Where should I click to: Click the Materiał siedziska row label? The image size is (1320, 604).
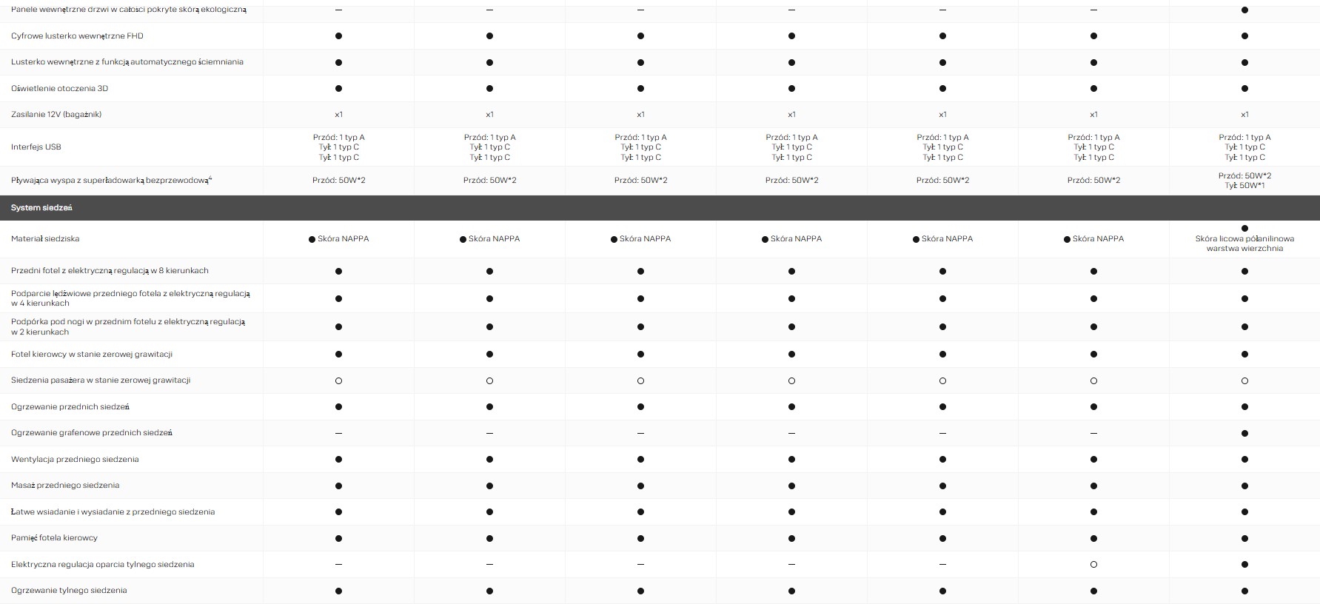click(45, 238)
